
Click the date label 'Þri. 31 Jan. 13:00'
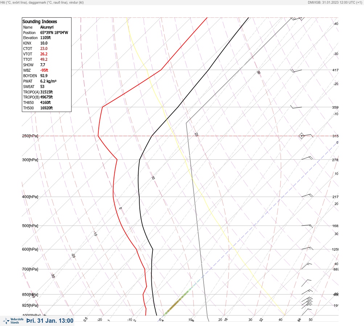[x=50, y=321]
